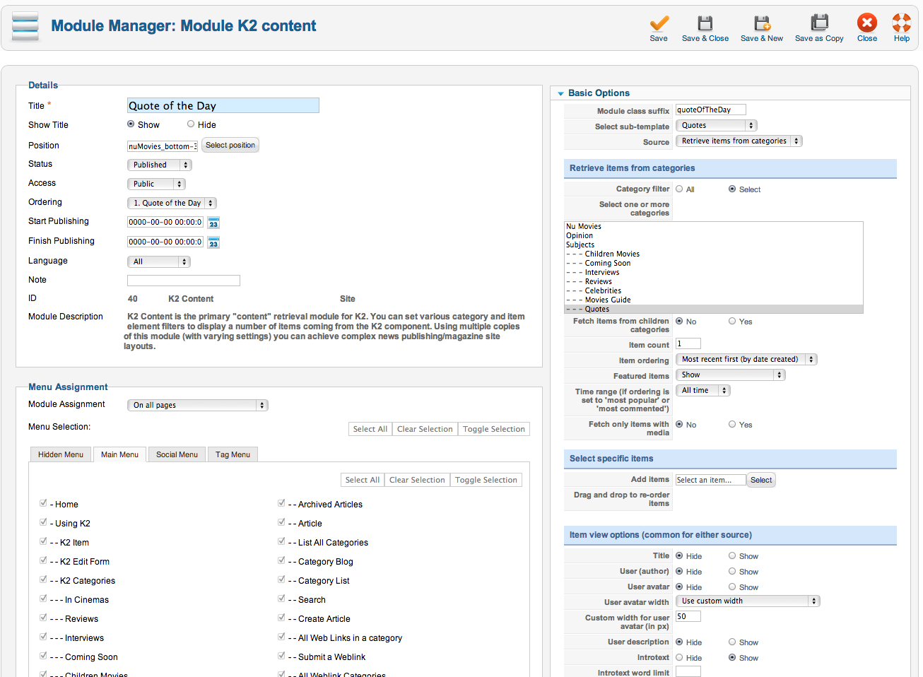Switch to the Tag Menu tab
This screenshot has width=923, height=677.
(233, 454)
